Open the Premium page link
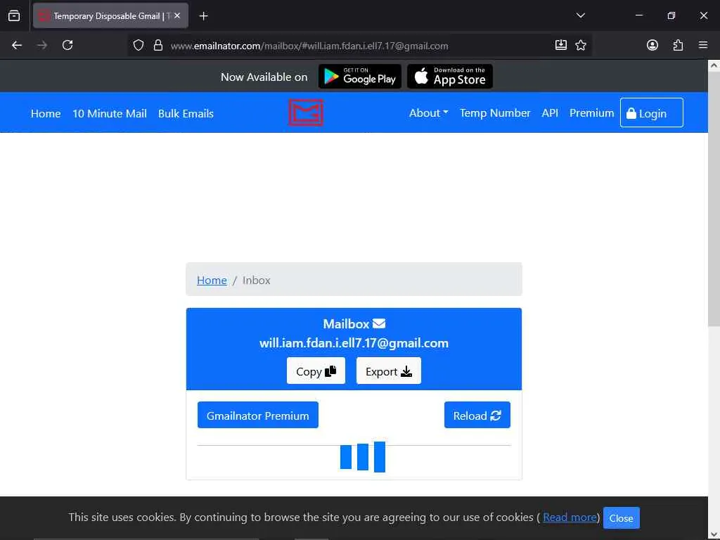Image resolution: width=720 pixels, height=540 pixels. (591, 113)
